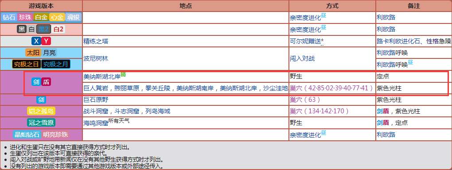This screenshot has height=170, width=452.
Task: Open the 明亮珍珠 version badge
Action: point(56,134)
